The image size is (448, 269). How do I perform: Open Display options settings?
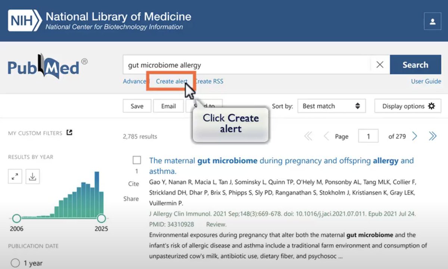tap(408, 106)
